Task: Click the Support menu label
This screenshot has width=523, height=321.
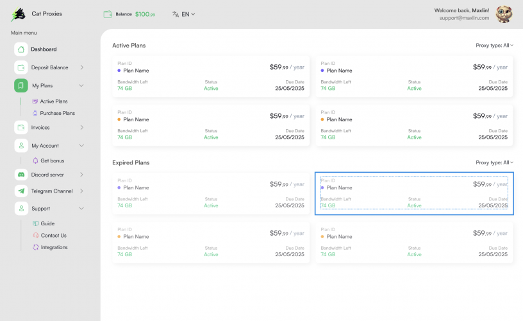Action: (40, 209)
